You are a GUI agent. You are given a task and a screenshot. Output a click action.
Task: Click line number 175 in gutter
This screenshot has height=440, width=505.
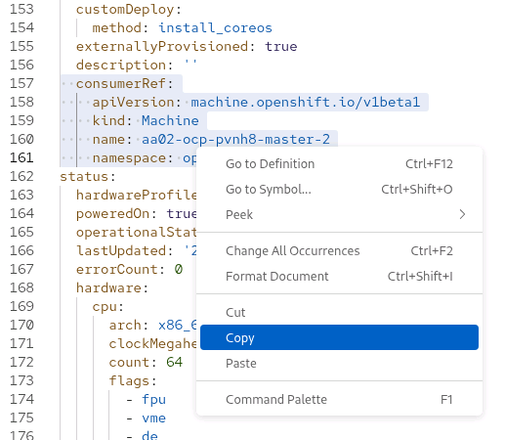click(21, 418)
